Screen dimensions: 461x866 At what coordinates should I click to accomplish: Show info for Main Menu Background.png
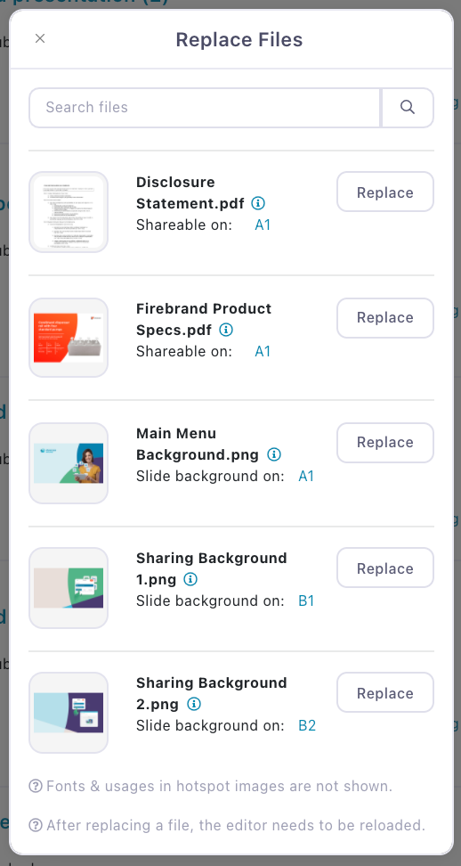point(274,454)
